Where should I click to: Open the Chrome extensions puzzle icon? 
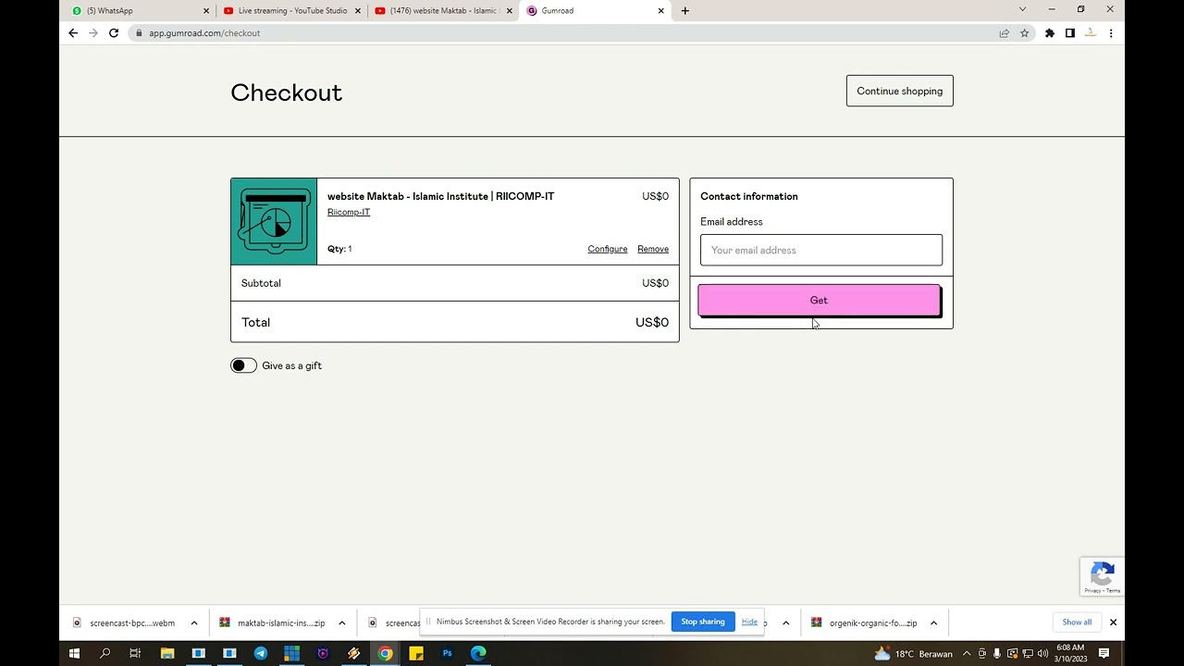(1049, 33)
